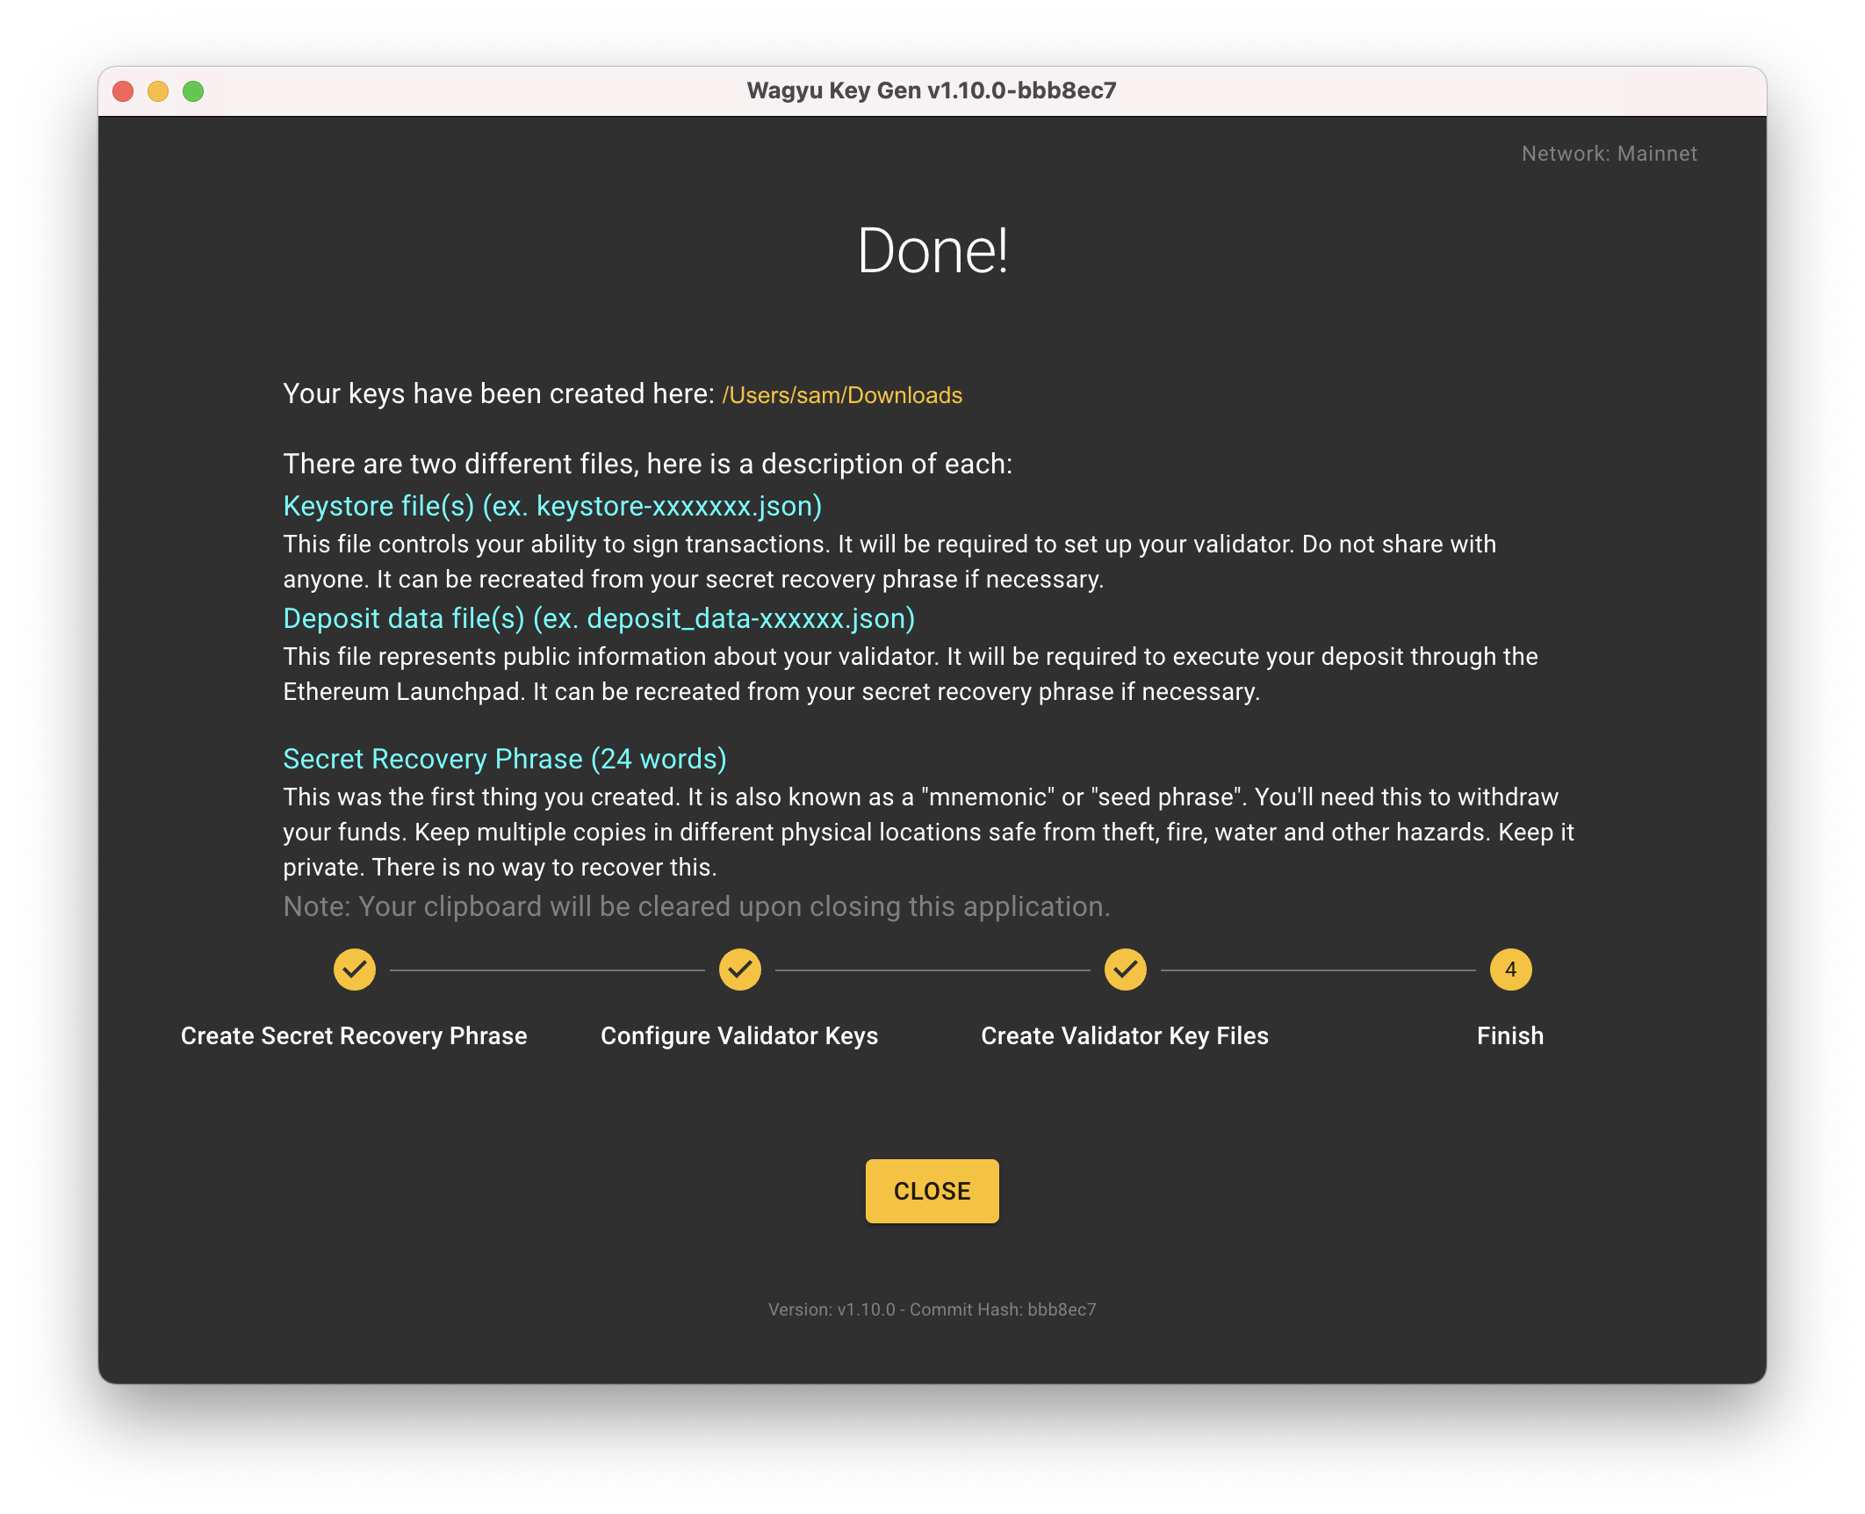Click the yellow CLOSE button

[x=932, y=1191]
